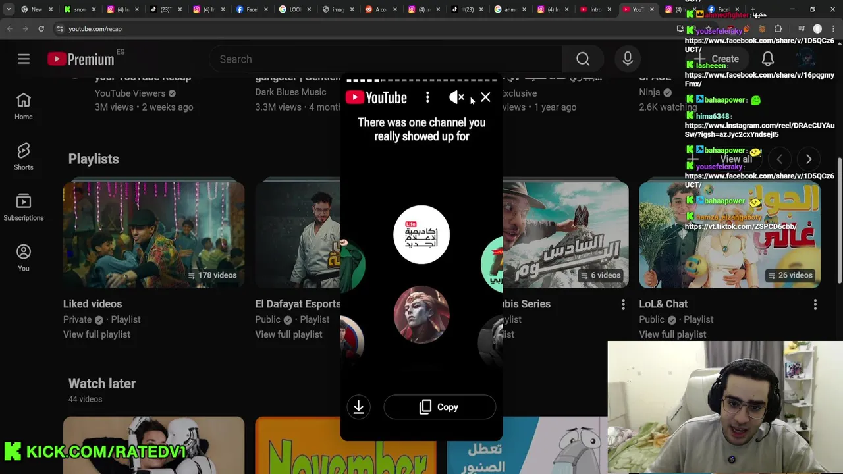Viewport: 843px width, 474px height.
Task: Open the YouTube hamburger guide menu
Action: (24, 59)
